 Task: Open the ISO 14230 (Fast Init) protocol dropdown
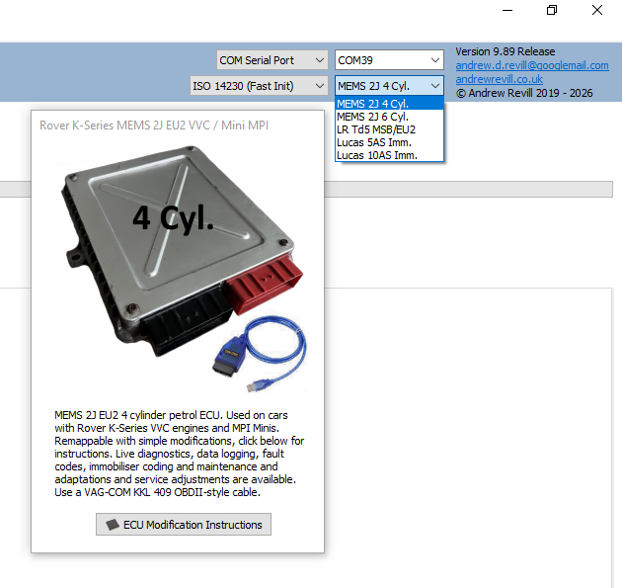pos(258,86)
